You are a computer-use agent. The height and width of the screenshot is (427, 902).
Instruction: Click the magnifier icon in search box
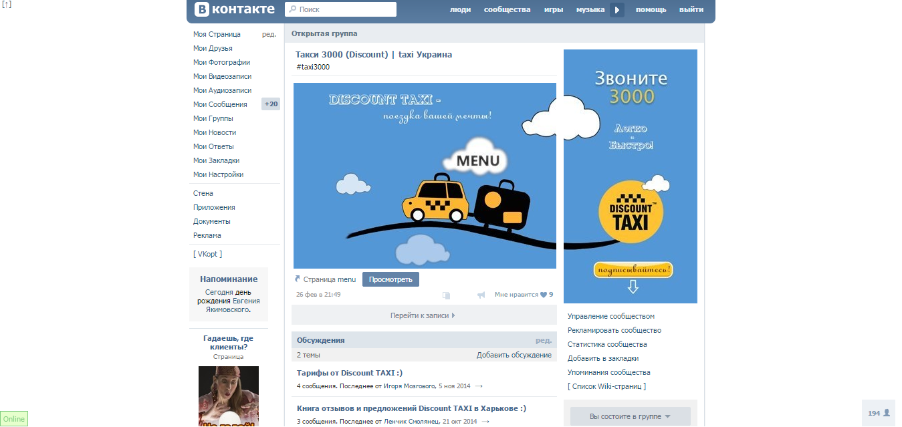pyautogui.click(x=292, y=9)
